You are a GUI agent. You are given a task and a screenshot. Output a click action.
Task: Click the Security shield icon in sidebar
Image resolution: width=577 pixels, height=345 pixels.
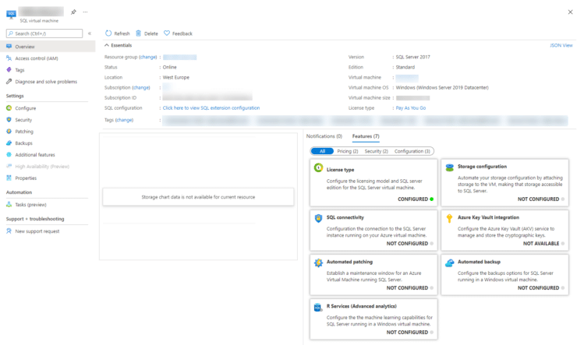click(9, 120)
